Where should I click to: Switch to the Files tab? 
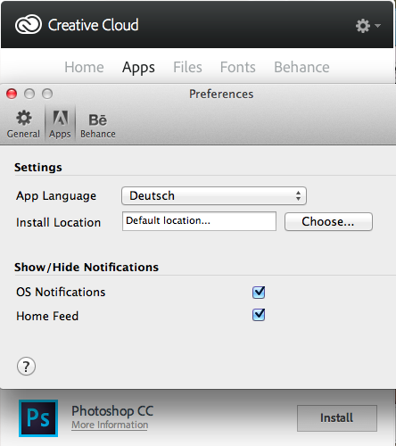pyautogui.click(x=187, y=67)
